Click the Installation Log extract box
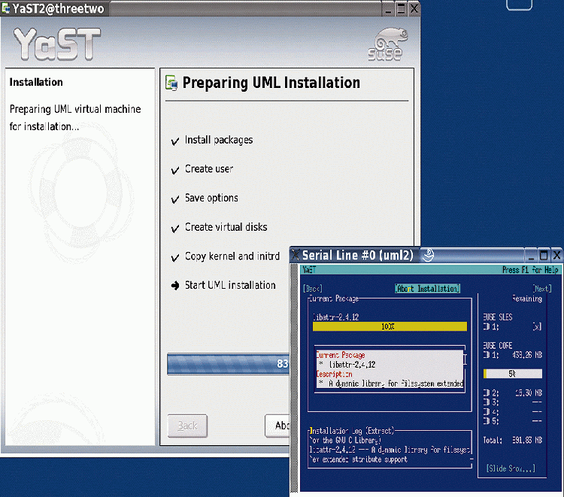Screen dimensions: 564x497 pyautogui.click(x=390, y=450)
